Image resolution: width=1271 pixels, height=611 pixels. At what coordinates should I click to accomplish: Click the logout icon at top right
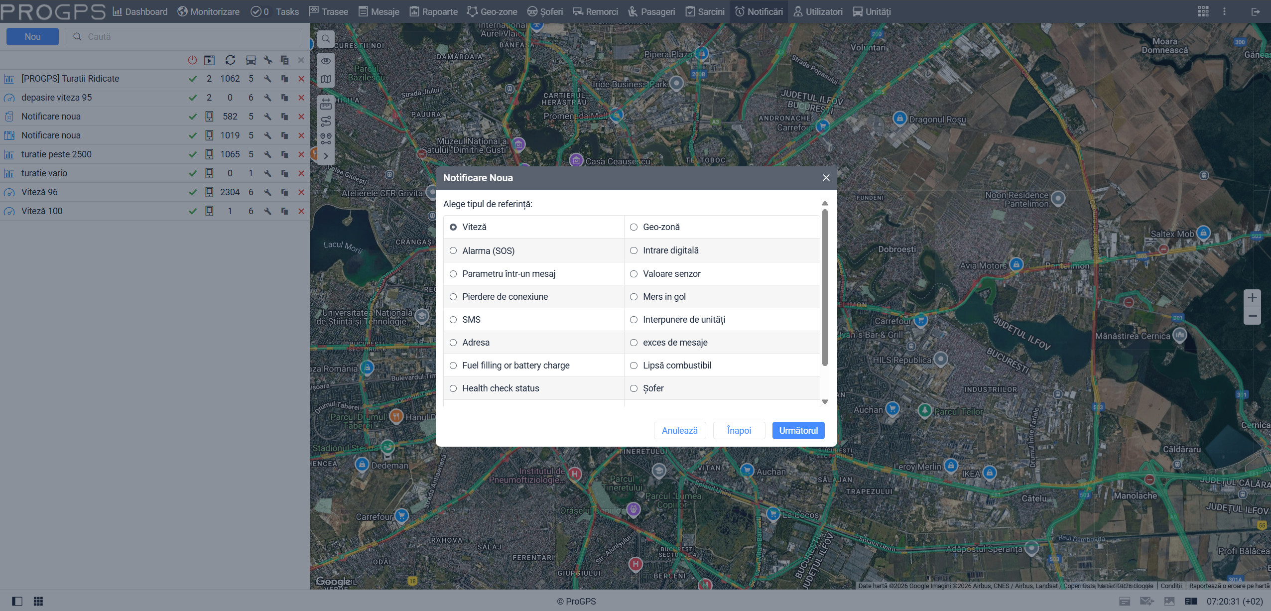[1256, 11]
